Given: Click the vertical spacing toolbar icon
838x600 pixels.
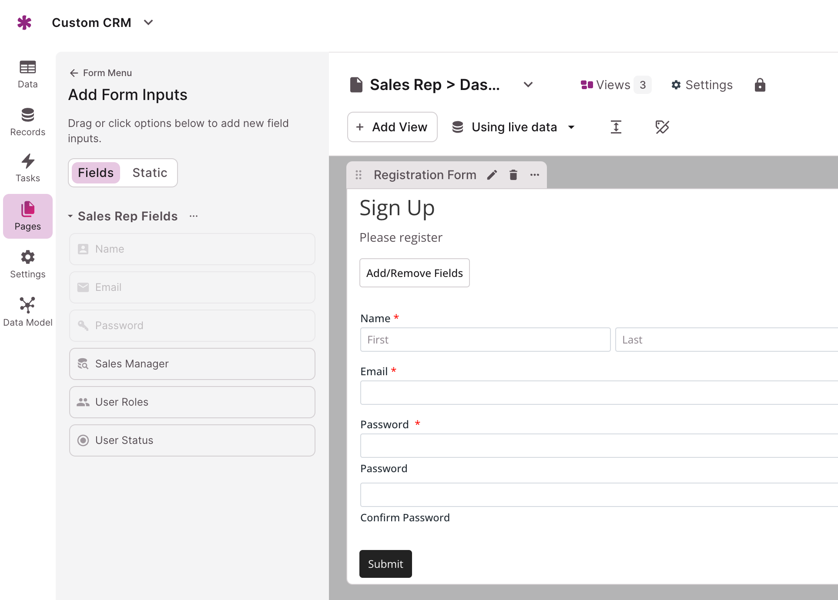Looking at the screenshot, I should tap(616, 127).
